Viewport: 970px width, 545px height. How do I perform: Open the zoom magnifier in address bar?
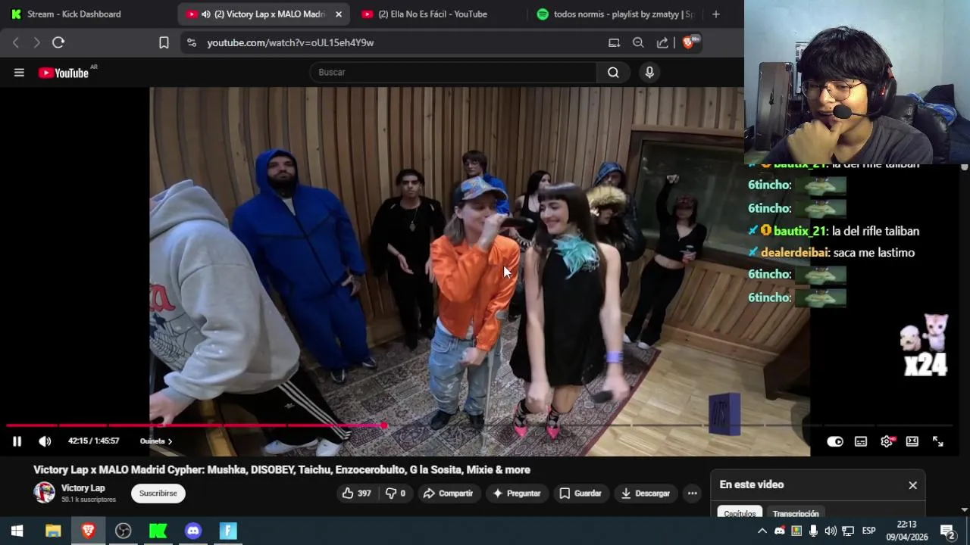point(638,43)
